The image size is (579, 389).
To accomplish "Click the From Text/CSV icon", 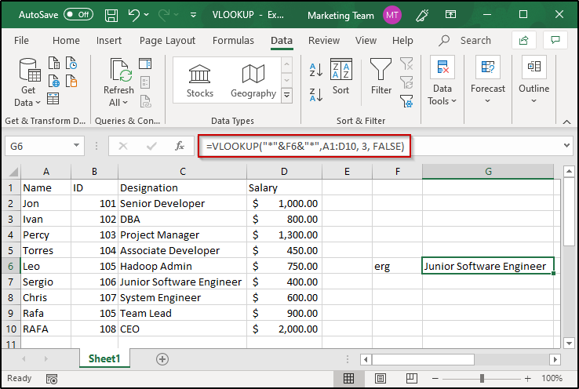I will [x=54, y=63].
